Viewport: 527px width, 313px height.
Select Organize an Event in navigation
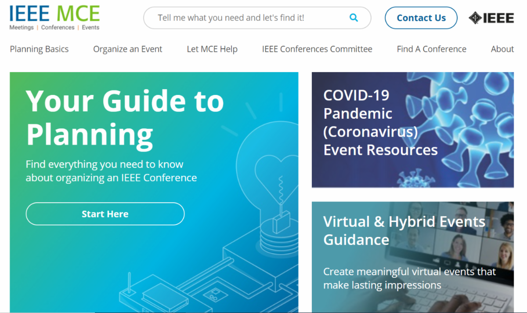pyautogui.click(x=127, y=49)
